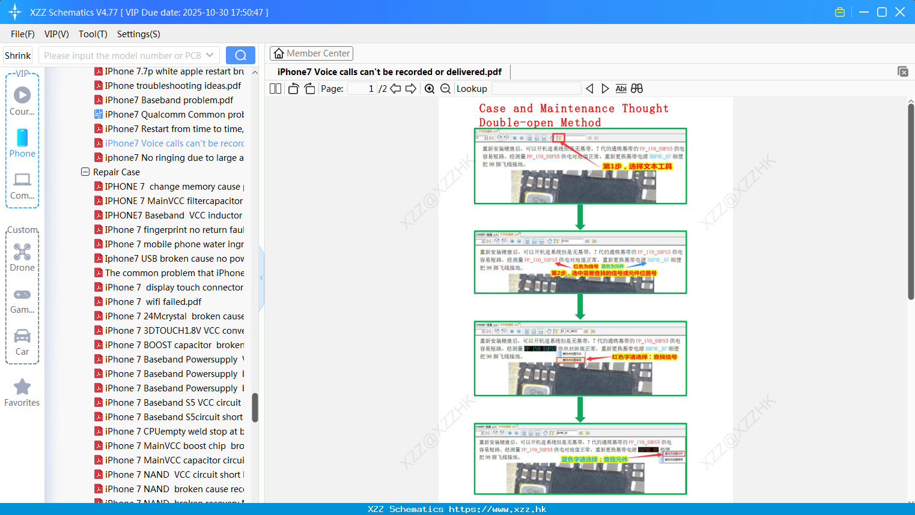
Task: Select the Computer category icon
Action: tap(22, 186)
